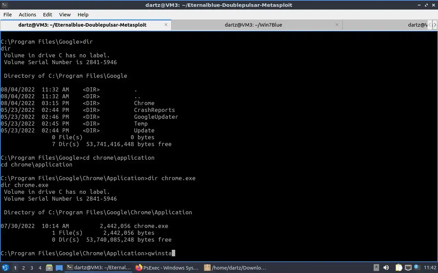This screenshot has height=273, width=438.
Task: Click the 'Chrome' directory entry
Action: [144, 103]
